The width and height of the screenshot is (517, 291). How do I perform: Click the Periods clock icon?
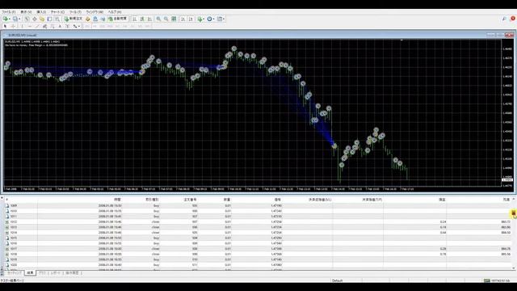(x=209, y=19)
